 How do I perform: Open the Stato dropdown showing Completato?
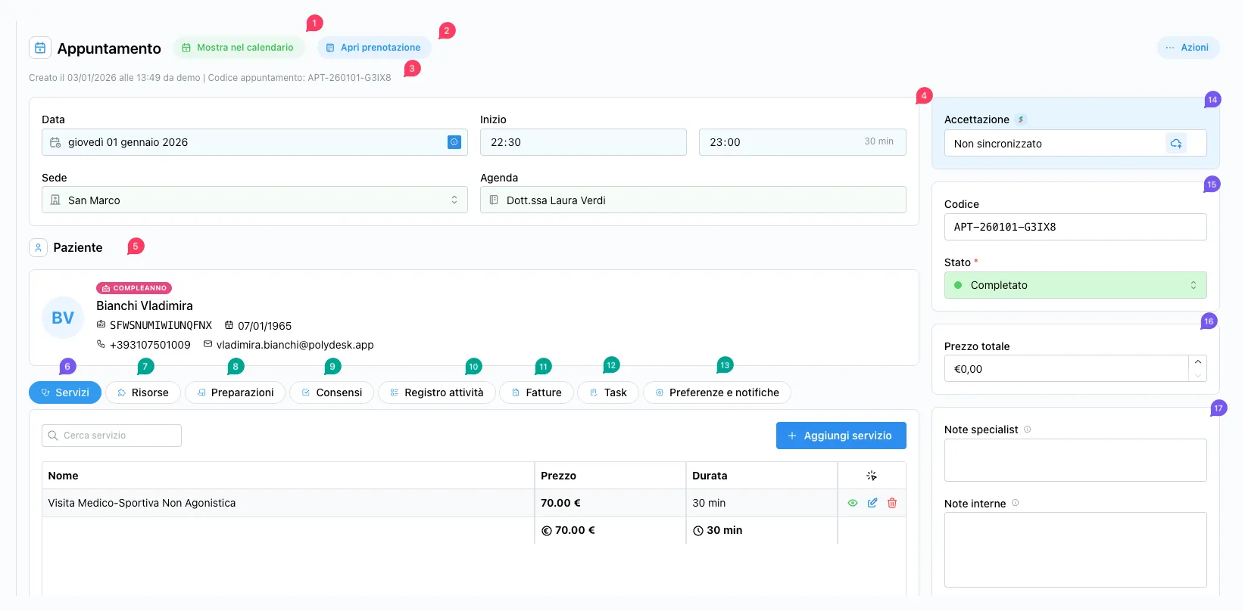coord(1075,285)
